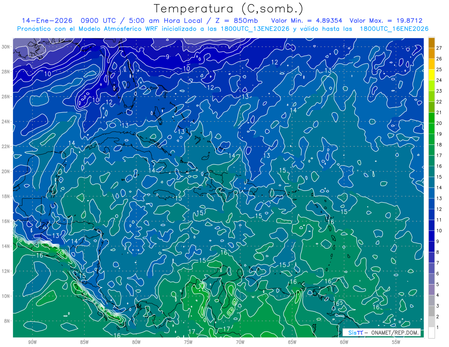This screenshot has height=347, width=449.
Task: Click 'Valor Min. = 4.89354' text
Action: 306,21
